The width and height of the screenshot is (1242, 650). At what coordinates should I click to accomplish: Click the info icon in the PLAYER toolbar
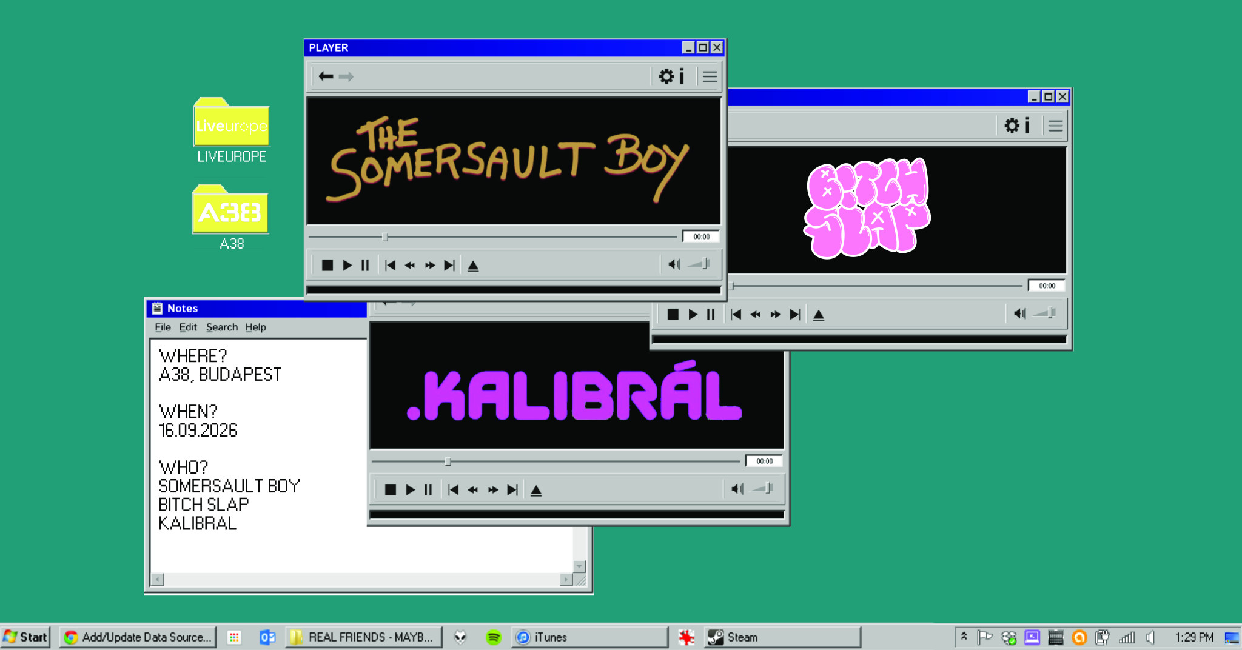click(682, 76)
